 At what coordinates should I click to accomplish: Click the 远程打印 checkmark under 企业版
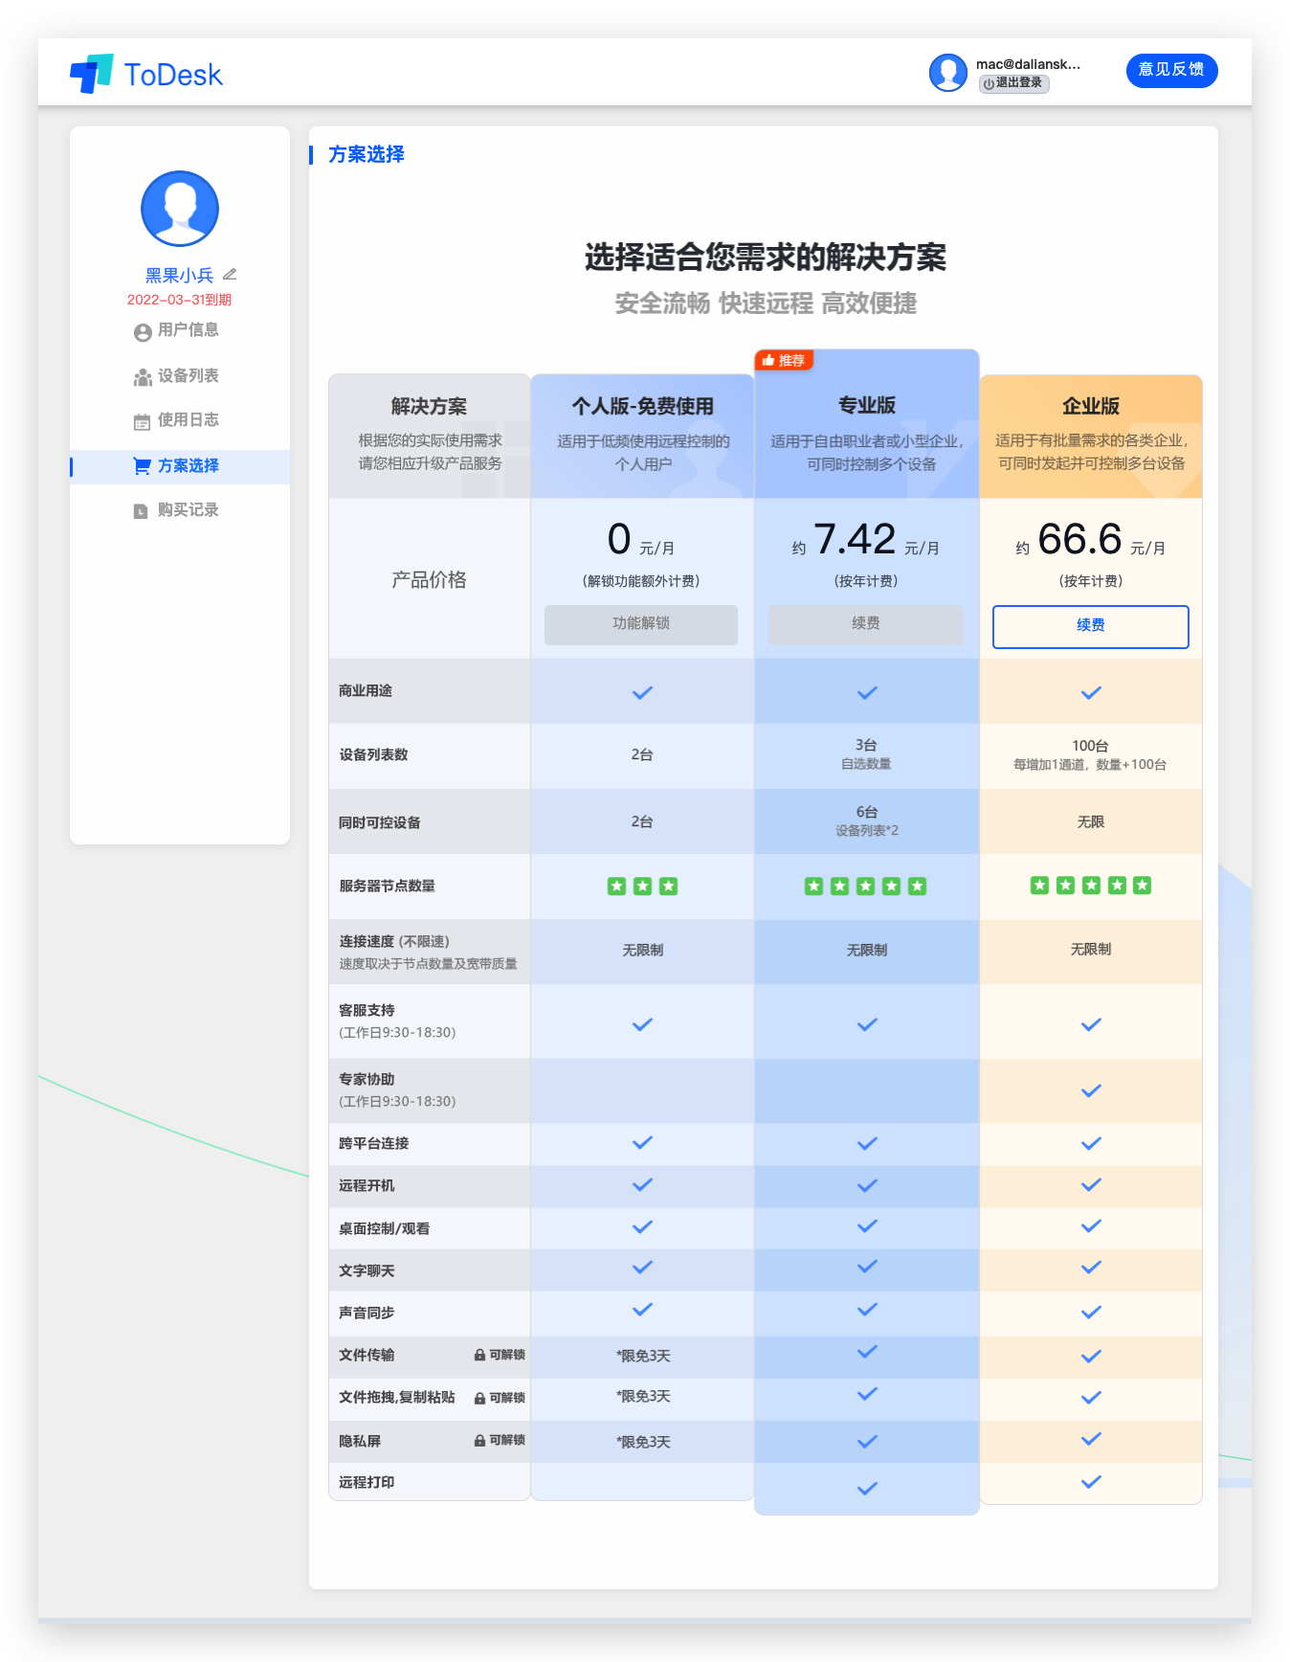point(1091,1482)
